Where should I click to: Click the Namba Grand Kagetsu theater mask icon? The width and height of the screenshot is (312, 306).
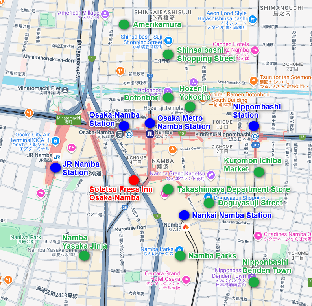click(211, 175)
